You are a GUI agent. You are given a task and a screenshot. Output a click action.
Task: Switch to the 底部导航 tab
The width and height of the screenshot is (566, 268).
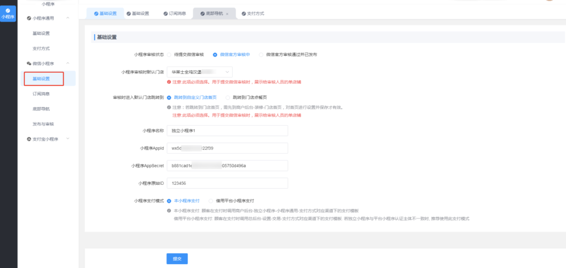[x=212, y=13]
